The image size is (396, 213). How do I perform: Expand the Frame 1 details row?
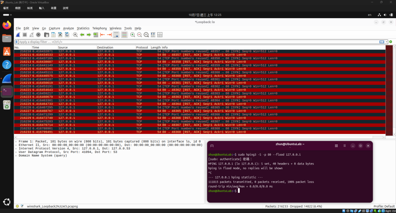tap(16, 142)
